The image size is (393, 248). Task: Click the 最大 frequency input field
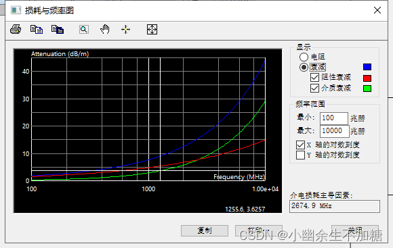(335, 131)
